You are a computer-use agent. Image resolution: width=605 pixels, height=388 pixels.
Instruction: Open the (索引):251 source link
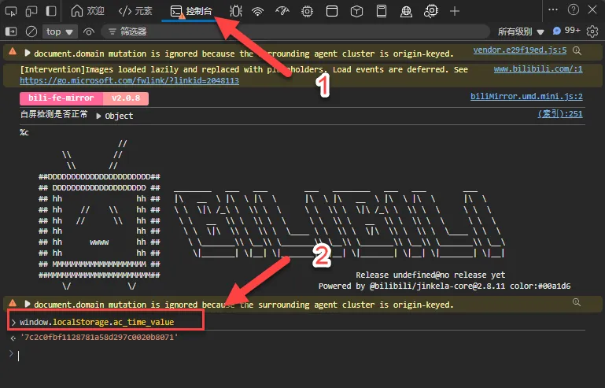click(x=560, y=114)
